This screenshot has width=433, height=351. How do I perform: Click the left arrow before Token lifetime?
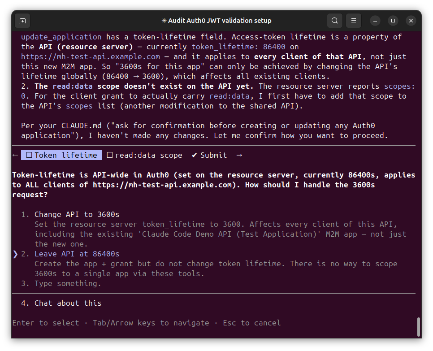[15, 155]
